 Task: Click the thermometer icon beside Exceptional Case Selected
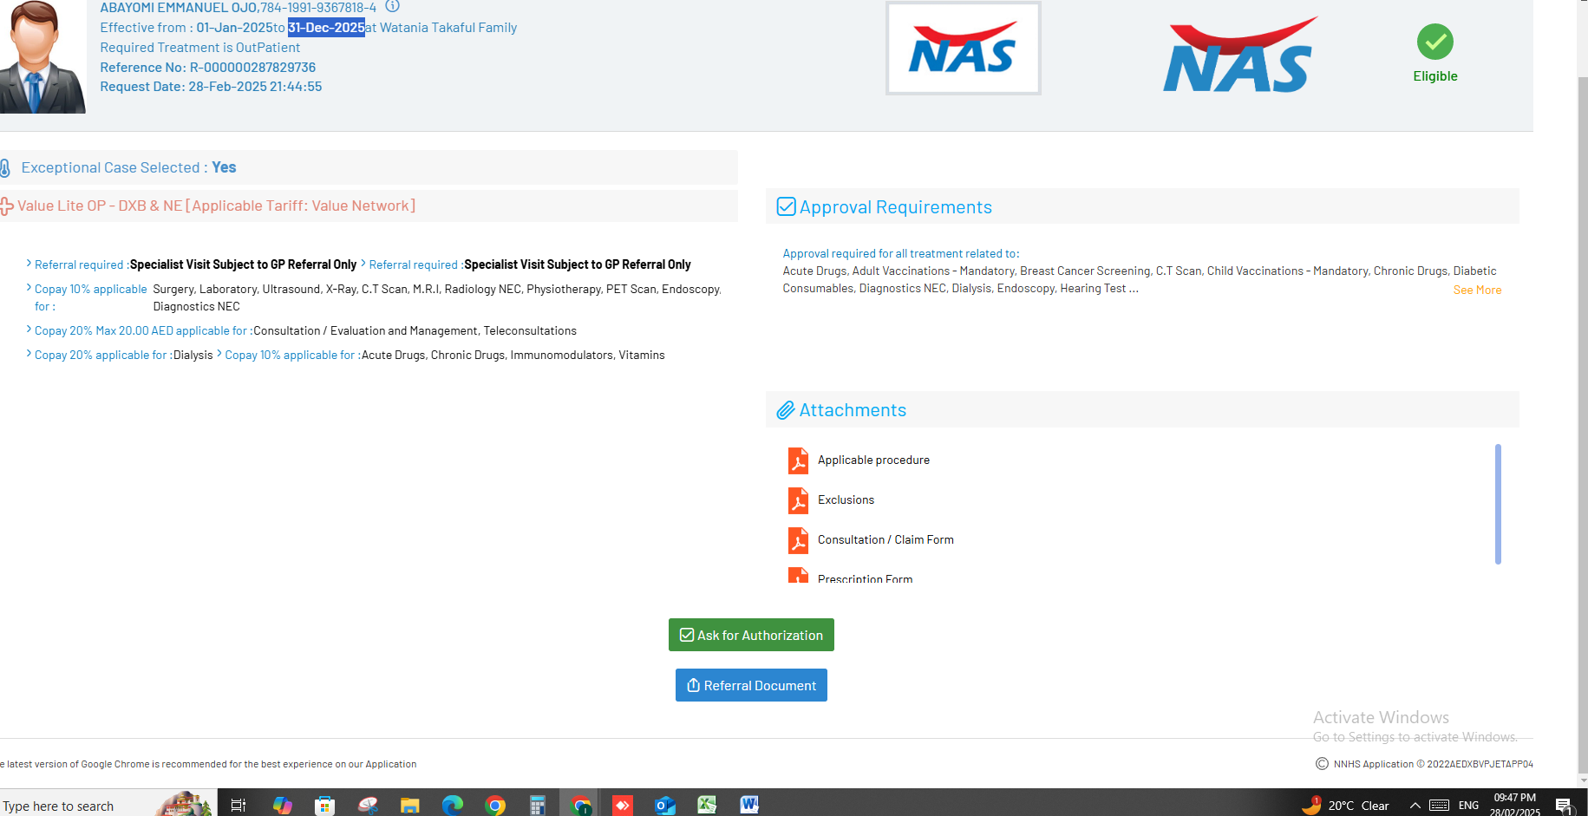(5, 168)
